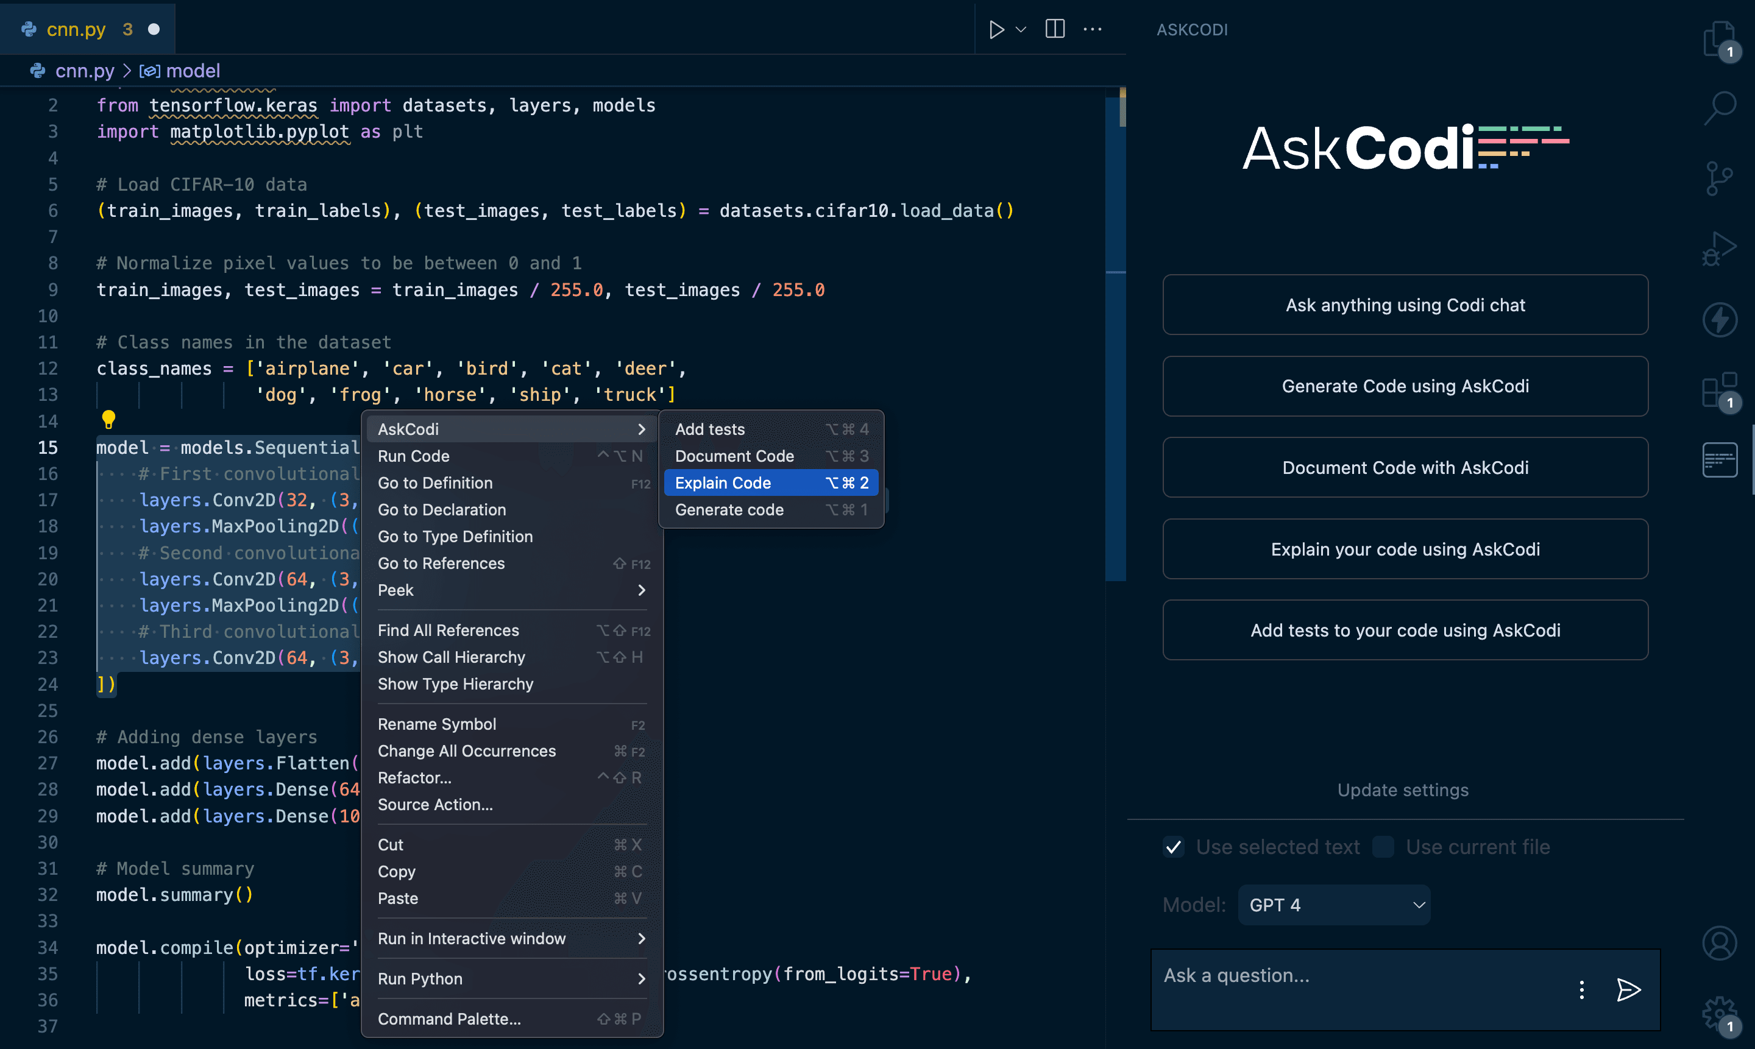Choose Change All Occurrences
The height and width of the screenshot is (1049, 1755).
click(x=512, y=751)
